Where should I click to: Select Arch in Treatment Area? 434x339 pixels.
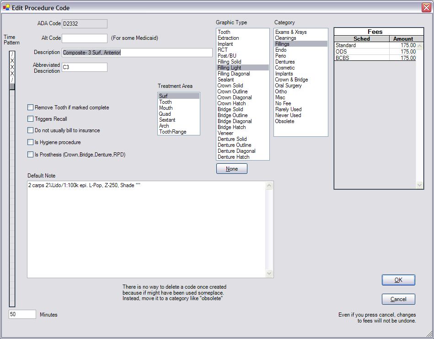pyautogui.click(x=178, y=126)
